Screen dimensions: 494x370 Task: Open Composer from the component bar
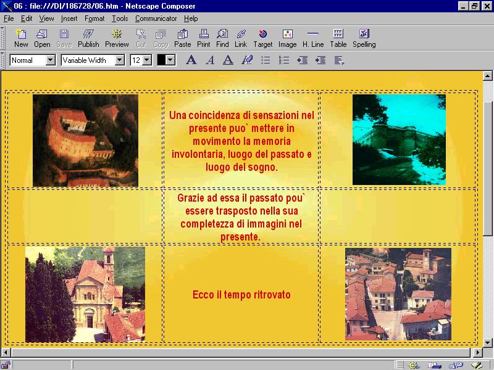pyautogui.click(x=477, y=365)
